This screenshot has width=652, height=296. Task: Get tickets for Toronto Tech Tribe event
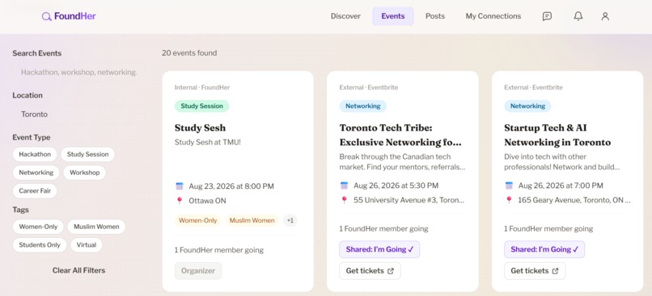point(370,271)
